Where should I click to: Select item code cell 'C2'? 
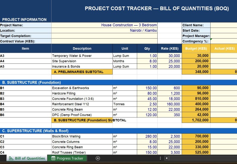(x=25, y=141)
